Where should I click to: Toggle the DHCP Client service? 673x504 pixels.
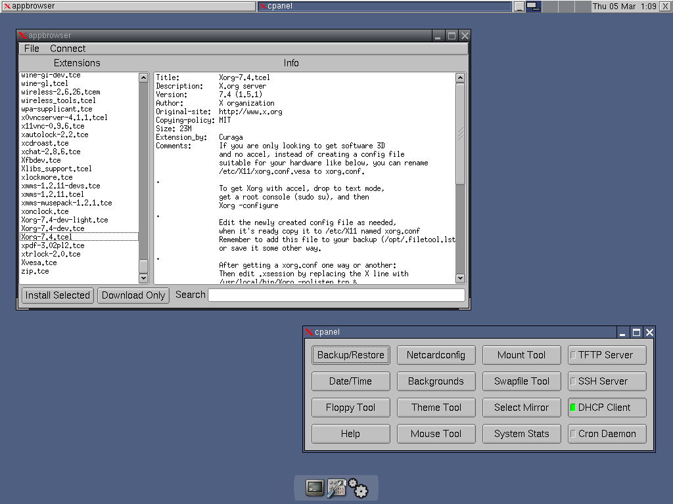(607, 408)
